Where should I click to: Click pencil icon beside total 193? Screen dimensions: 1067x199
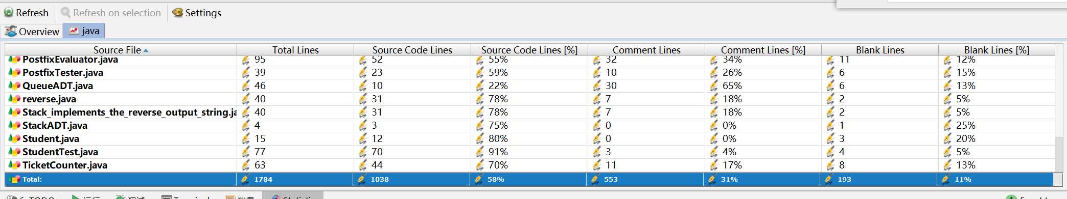tap(829, 179)
